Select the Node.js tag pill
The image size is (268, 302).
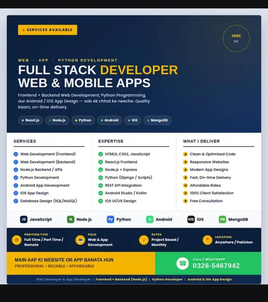click(57, 120)
